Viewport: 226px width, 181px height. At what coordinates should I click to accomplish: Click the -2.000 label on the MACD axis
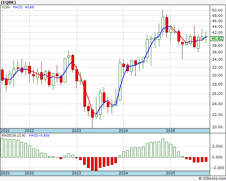click(x=217, y=168)
